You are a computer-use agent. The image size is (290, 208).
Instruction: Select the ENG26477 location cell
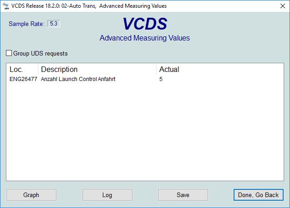[x=23, y=79]
